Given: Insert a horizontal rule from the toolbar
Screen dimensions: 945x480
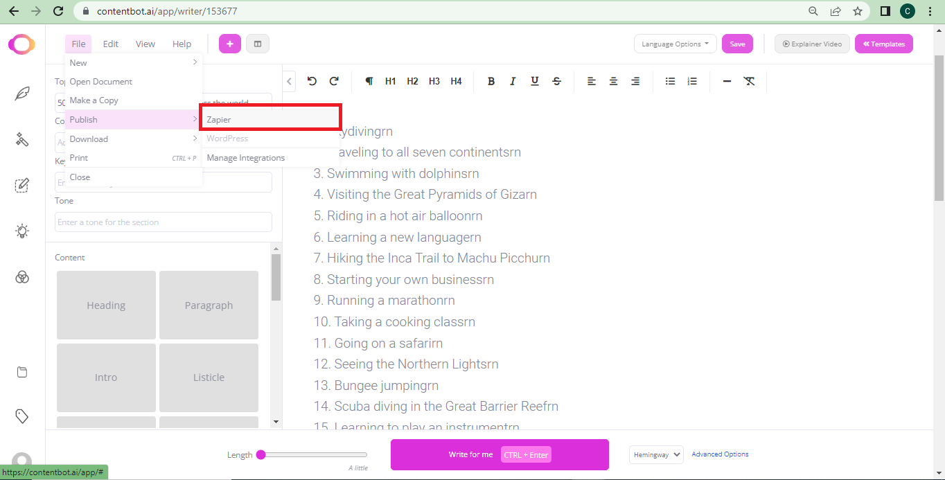Looking at the screenshot, I should click(727, 81).
